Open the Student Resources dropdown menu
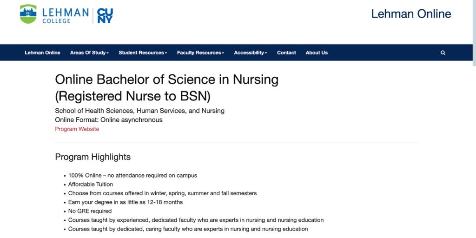Viewport: 476px width, 238px height. (143, 53)
